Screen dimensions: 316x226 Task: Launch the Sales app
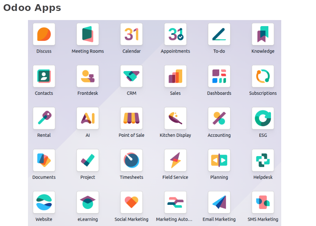[x=175, y=76]
